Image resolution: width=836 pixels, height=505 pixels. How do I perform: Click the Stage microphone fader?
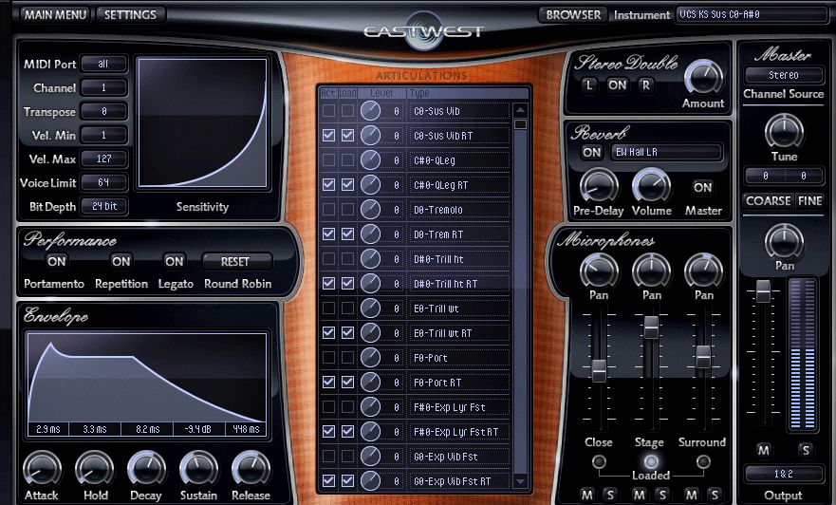tap(651, 328)
